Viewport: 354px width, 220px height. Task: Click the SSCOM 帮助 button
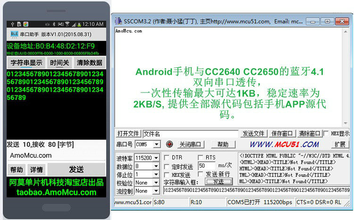223,145
